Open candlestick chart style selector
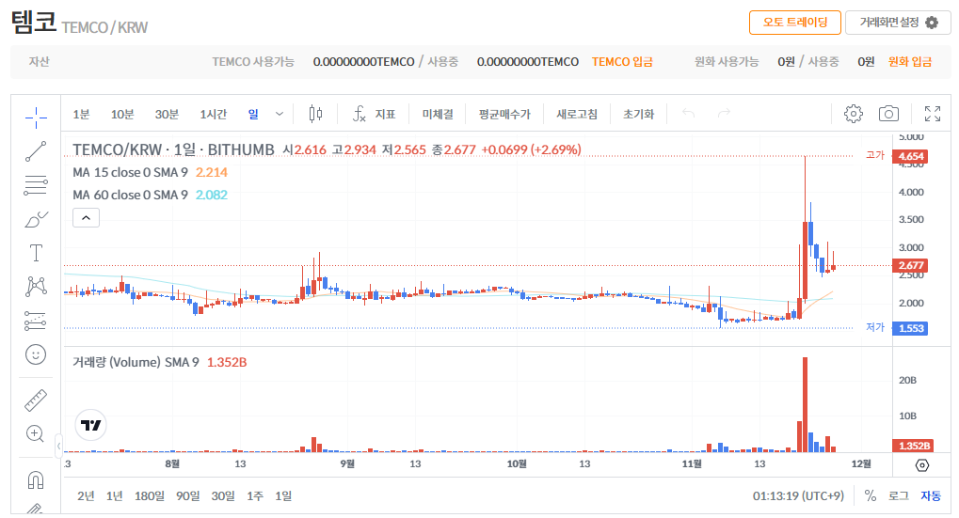Image resolution: width=959 pixels, height=518 pixels. (315, 114)
